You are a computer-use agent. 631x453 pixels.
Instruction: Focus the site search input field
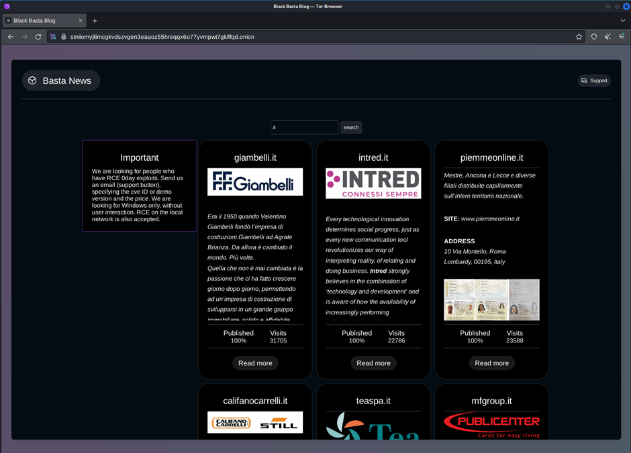(303, 127)
